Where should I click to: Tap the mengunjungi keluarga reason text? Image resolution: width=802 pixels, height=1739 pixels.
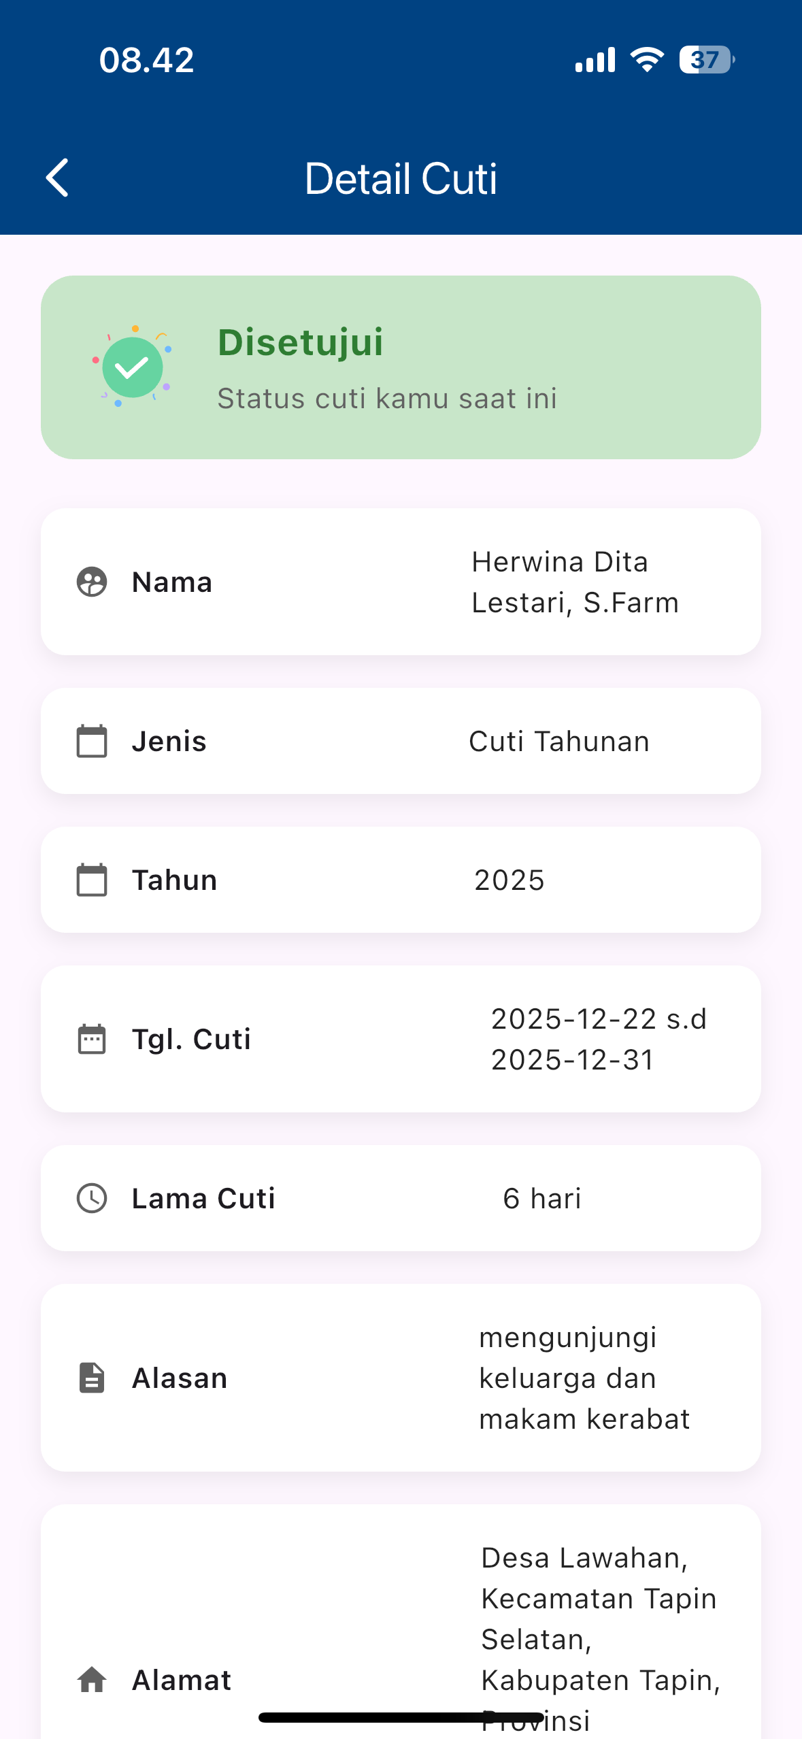[x=584, y=1378]
